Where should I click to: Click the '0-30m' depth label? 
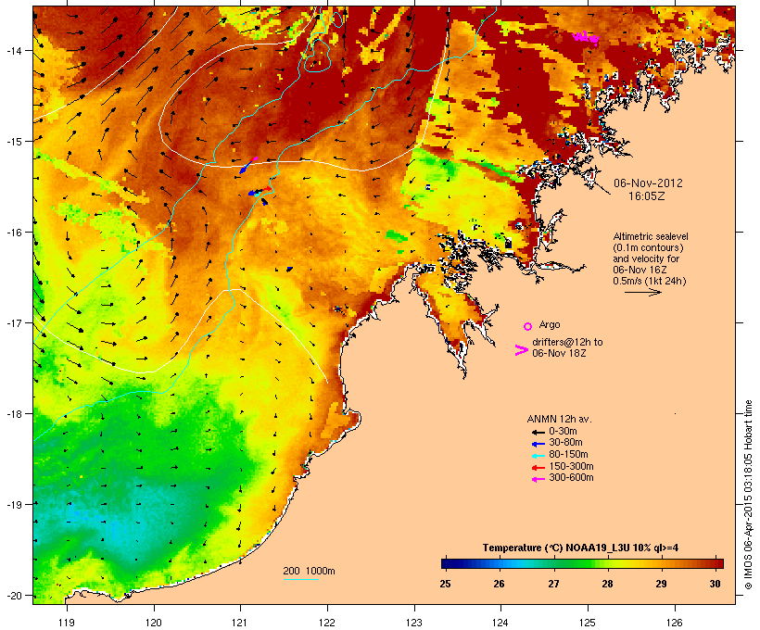[x=563, y=432]
